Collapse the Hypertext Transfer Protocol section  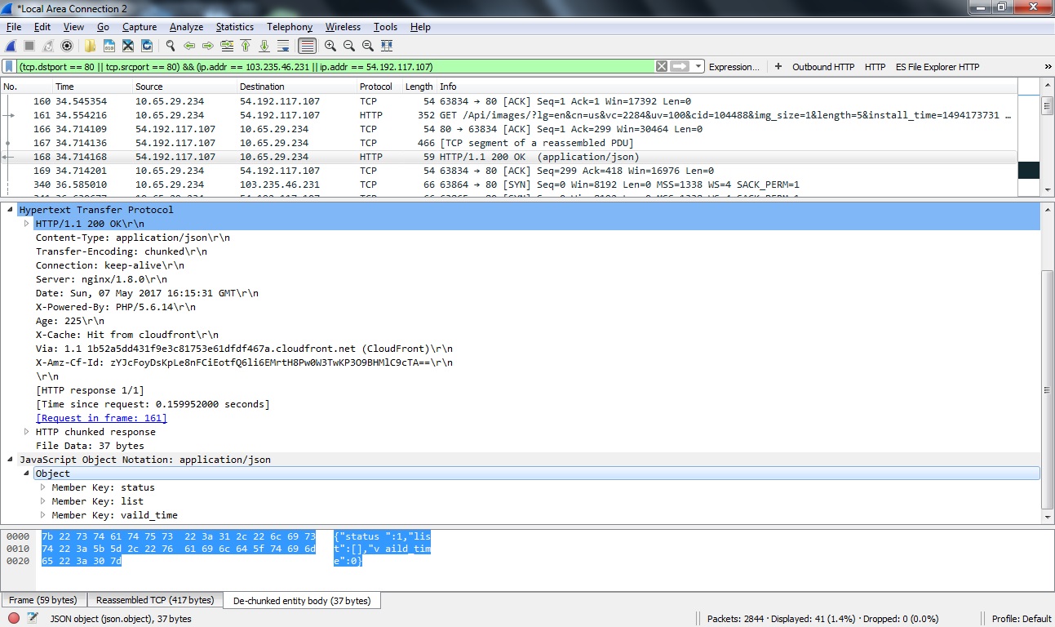pos(11,210)
